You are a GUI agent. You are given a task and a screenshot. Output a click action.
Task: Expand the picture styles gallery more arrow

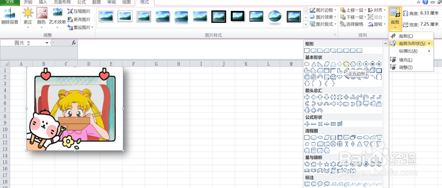(306, 25)
